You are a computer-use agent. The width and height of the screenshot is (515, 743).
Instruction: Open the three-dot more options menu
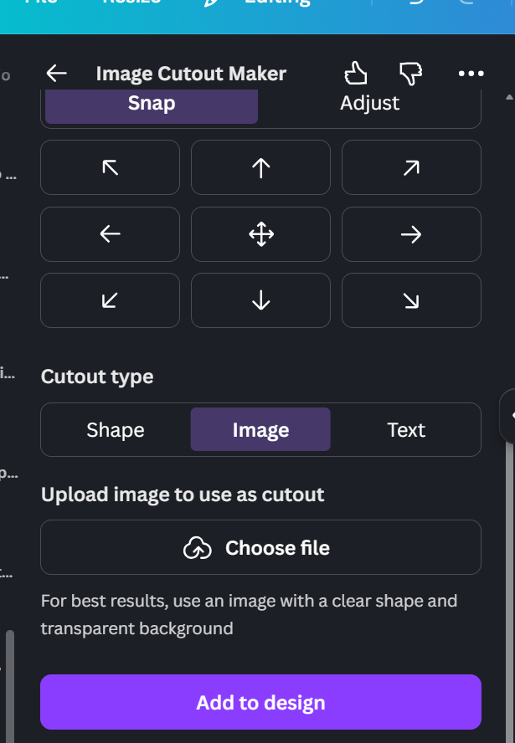(x=471, y=74)
